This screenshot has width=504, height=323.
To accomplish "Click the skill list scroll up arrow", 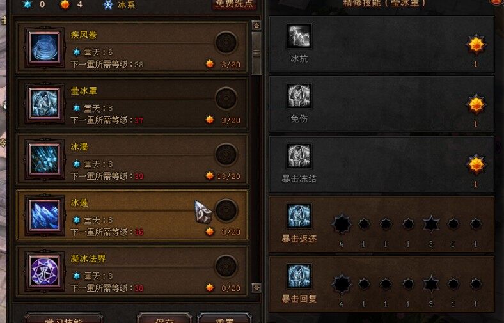I will [256, 26].
